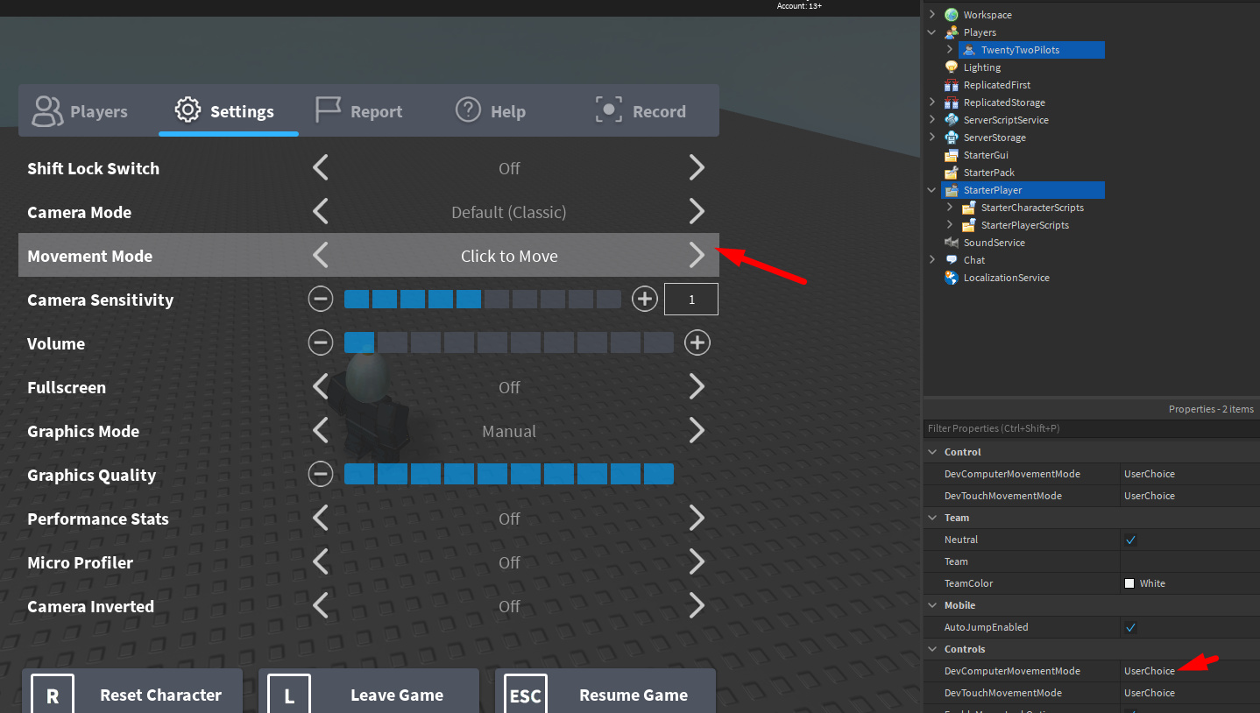
Task: Collapse the Controls properties section
Action: point(932,648)
